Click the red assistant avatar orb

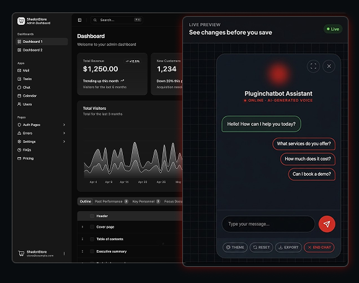coord(278,74)
